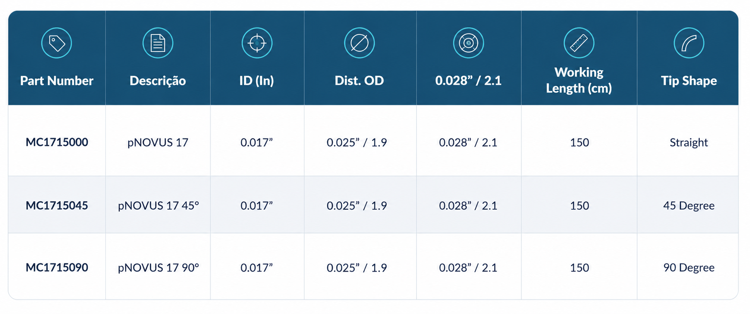Click part number MC1715045
The image size is (750, 314).
tap(57, 205)
